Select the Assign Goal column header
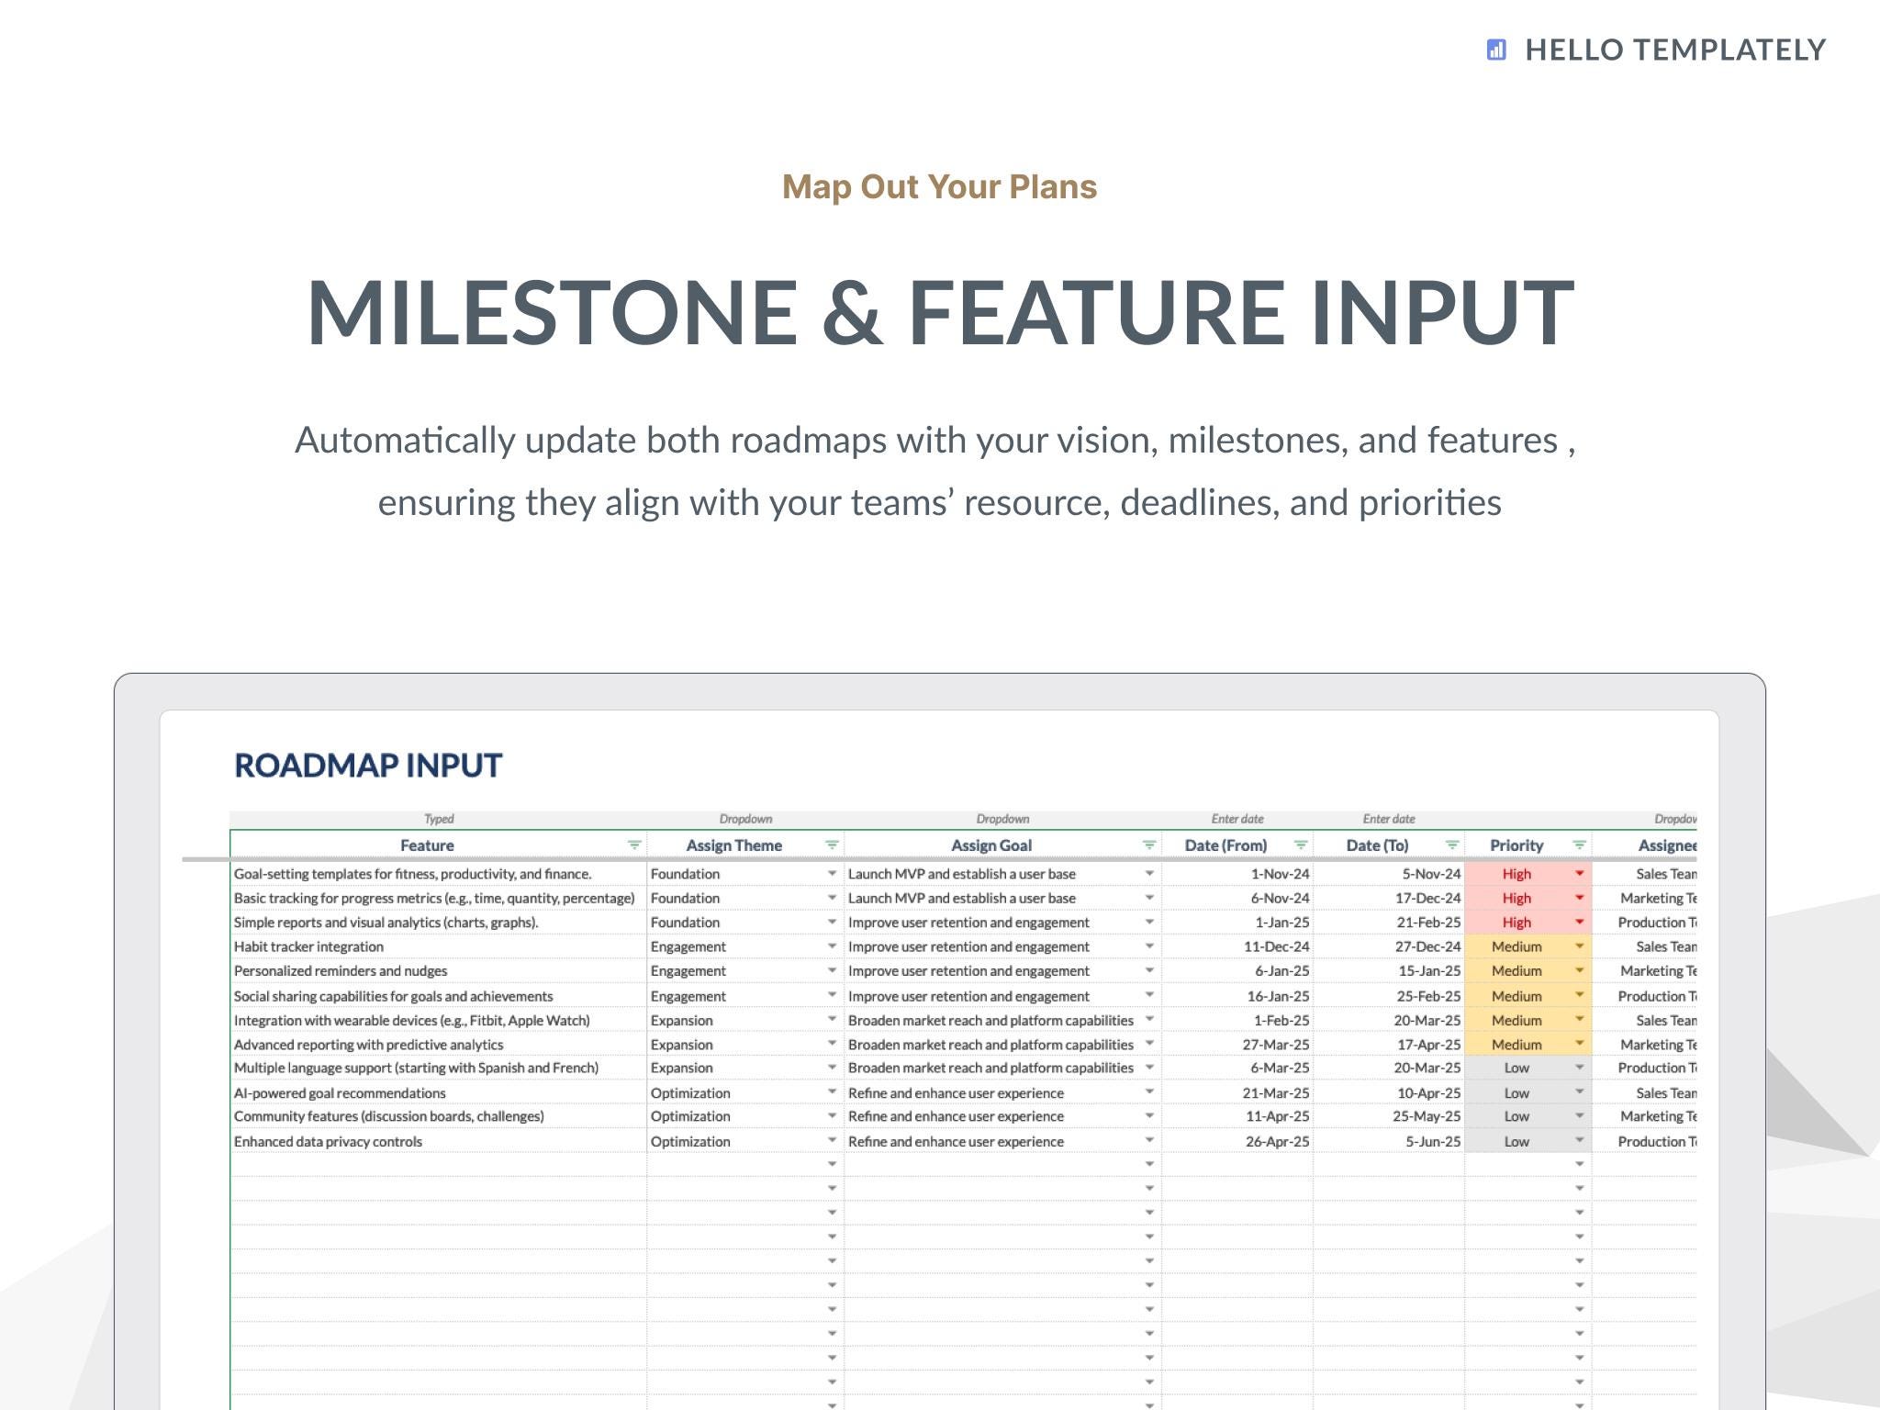The width and height of the screenshot is (1880, 1410). [x=1002, y=845]
